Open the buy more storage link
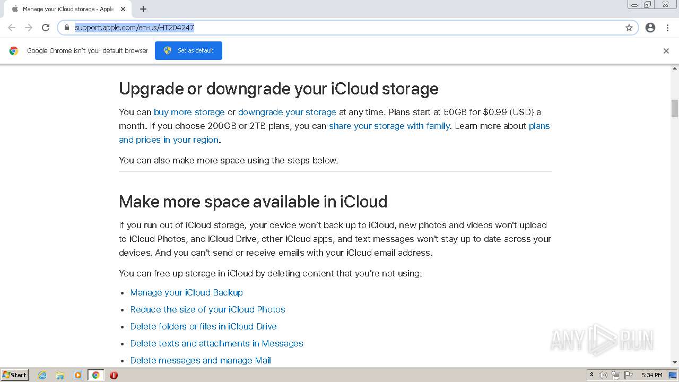This screenshot has width=679, height=382. coord(189,112)
